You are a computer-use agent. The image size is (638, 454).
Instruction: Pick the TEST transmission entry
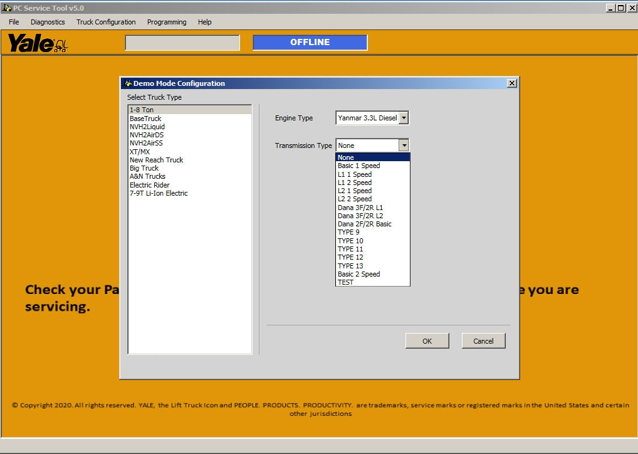[345, 282]
